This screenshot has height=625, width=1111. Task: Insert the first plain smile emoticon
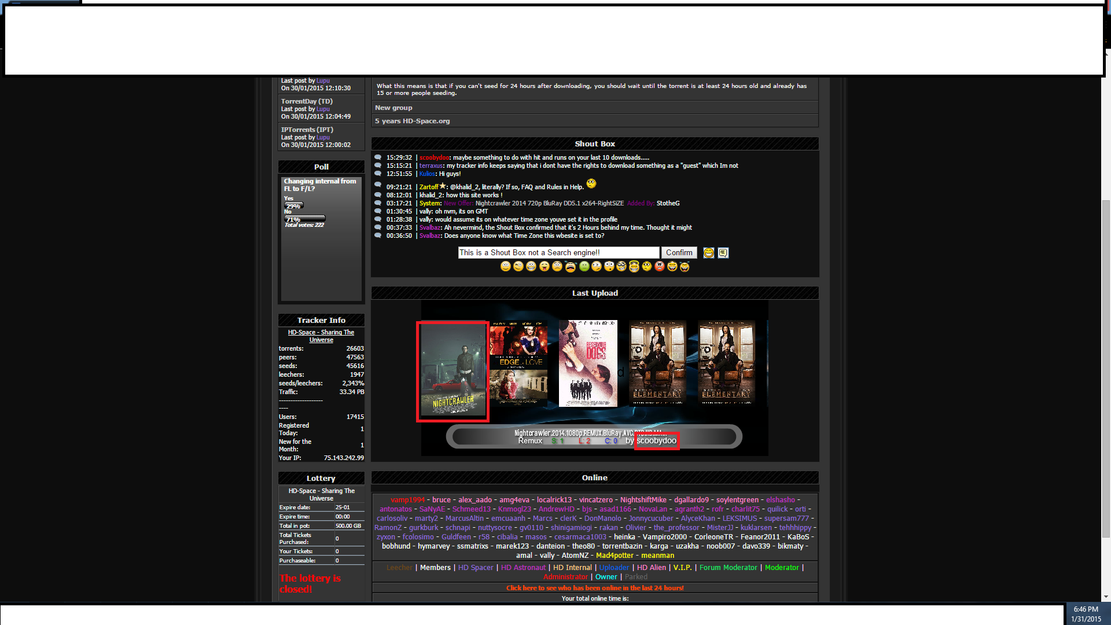click(506, 266)
